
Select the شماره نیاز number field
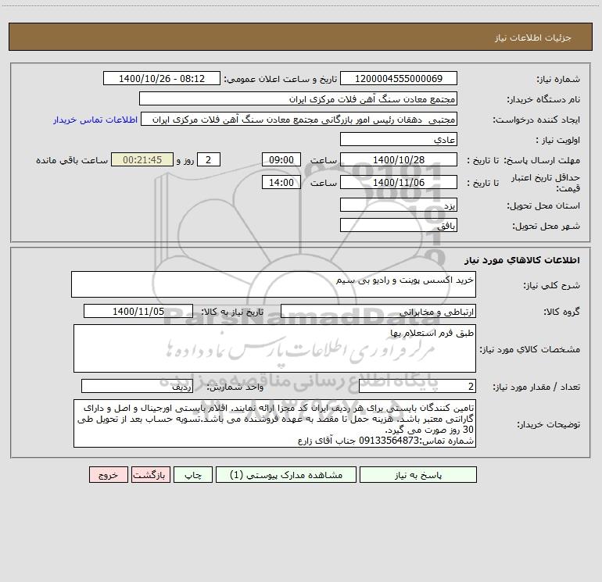[x=399, y=78]
